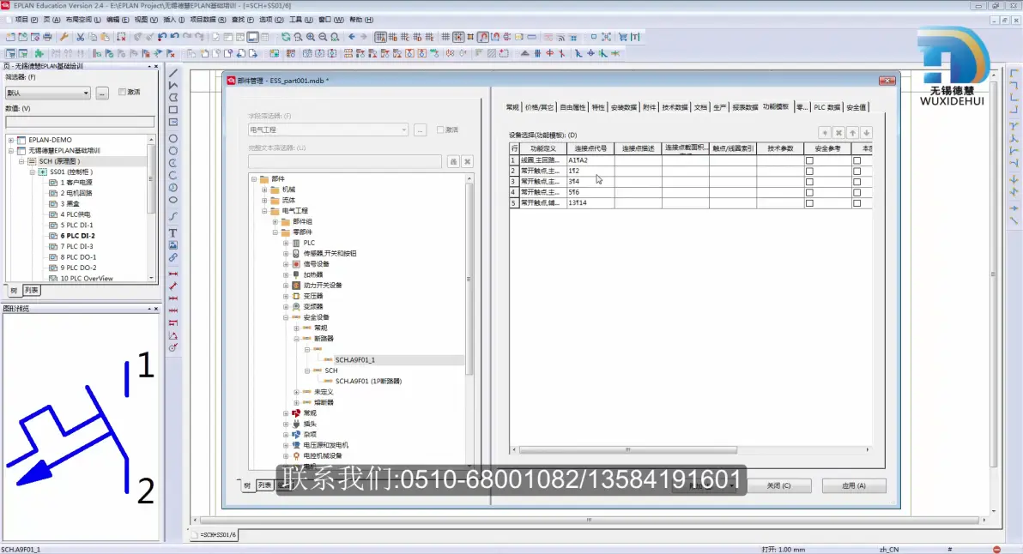Select the Line drawing tool in vertical toolbar

(x=173, y=73)
